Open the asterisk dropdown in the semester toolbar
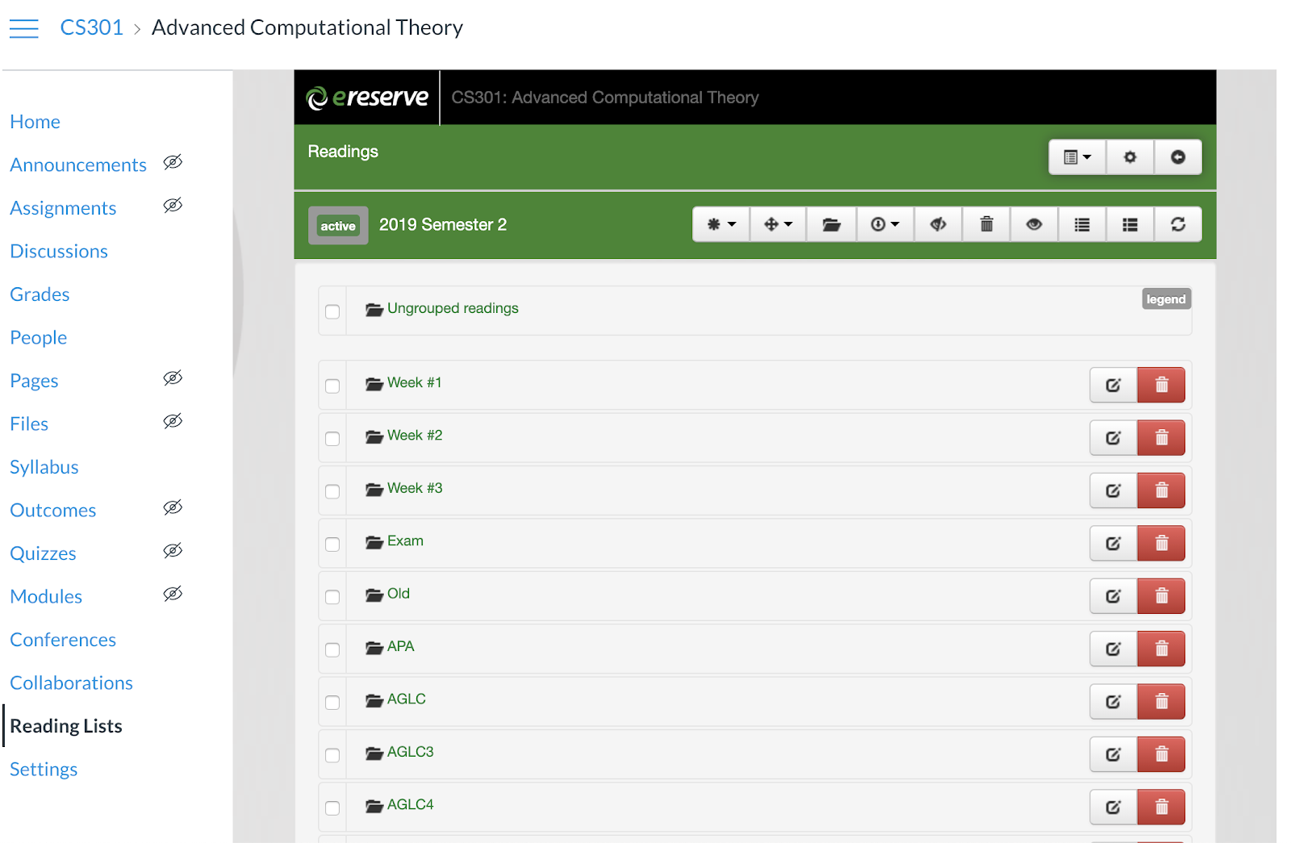The image size is (1291, 843). click(x=721, y=224)
